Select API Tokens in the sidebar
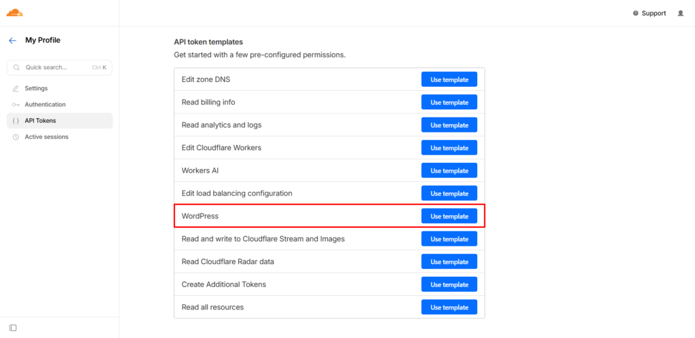 coord(60,121)
